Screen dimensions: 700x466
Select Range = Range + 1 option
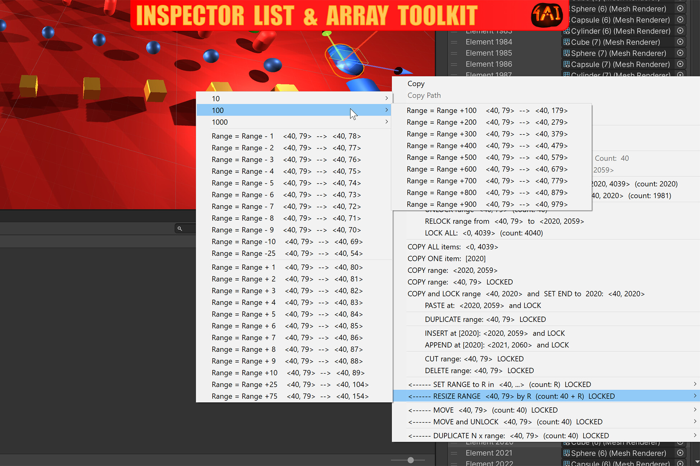pyautogui.click(x=294, y=267)
